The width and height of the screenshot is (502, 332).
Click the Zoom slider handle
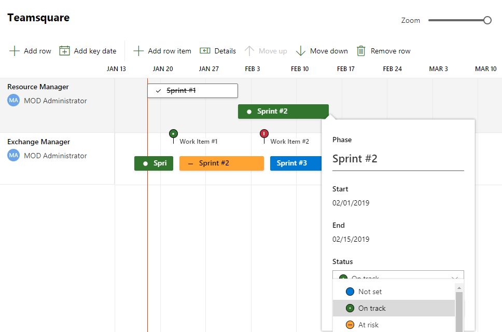click(487, 20)
